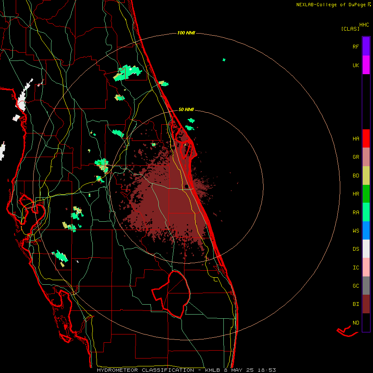The image size is (373, 373).
Task: Click the 50 NMI range ring label
Action: (186, 110)
